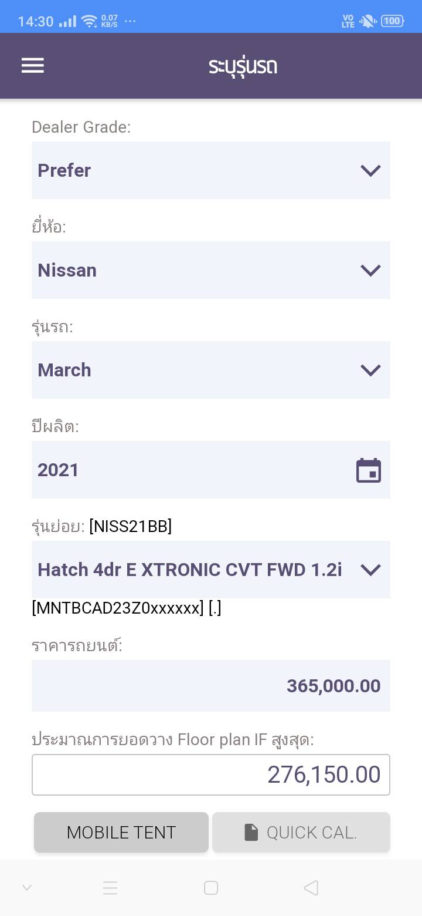The height and width of the screenshot is (916, 422).
Task: Tap the car price field showing 365,000.00
Action: point(211,686)
